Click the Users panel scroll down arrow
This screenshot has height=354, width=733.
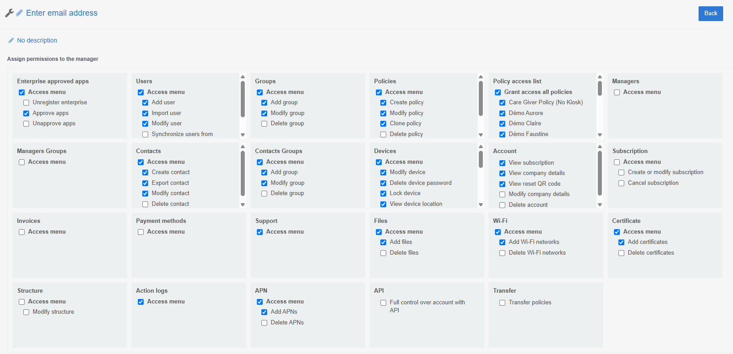[x=243, y=135]
